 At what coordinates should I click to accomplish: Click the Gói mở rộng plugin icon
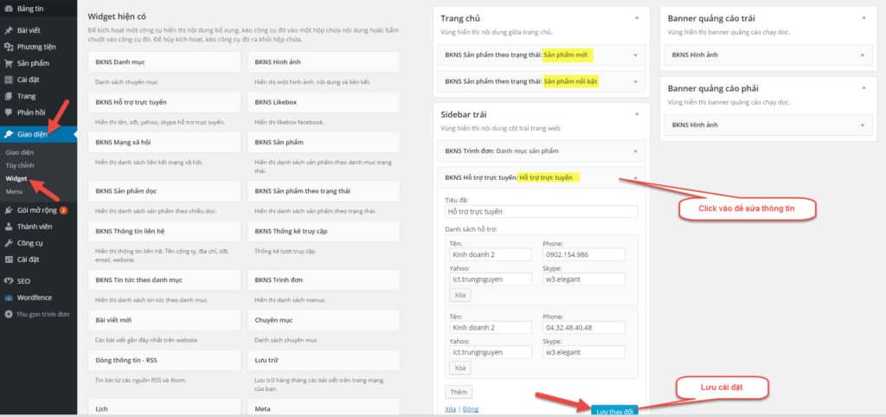[x=9, y=210]
